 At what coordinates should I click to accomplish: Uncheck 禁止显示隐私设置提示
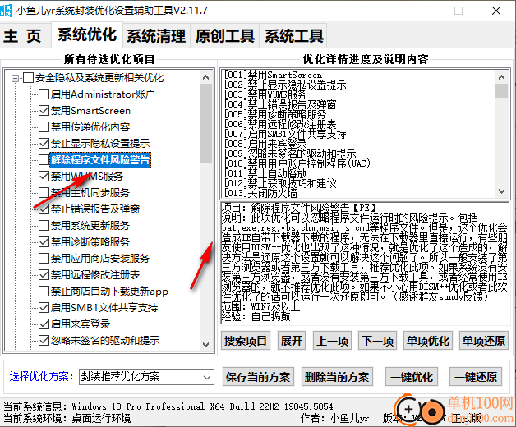[44, 144]
